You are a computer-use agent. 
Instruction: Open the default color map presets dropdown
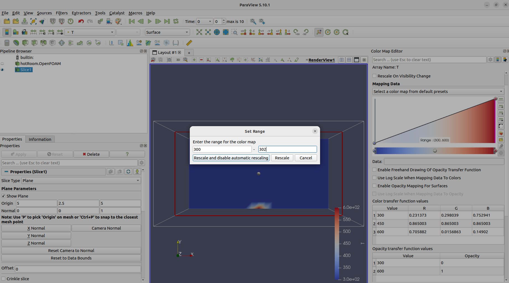438,91
